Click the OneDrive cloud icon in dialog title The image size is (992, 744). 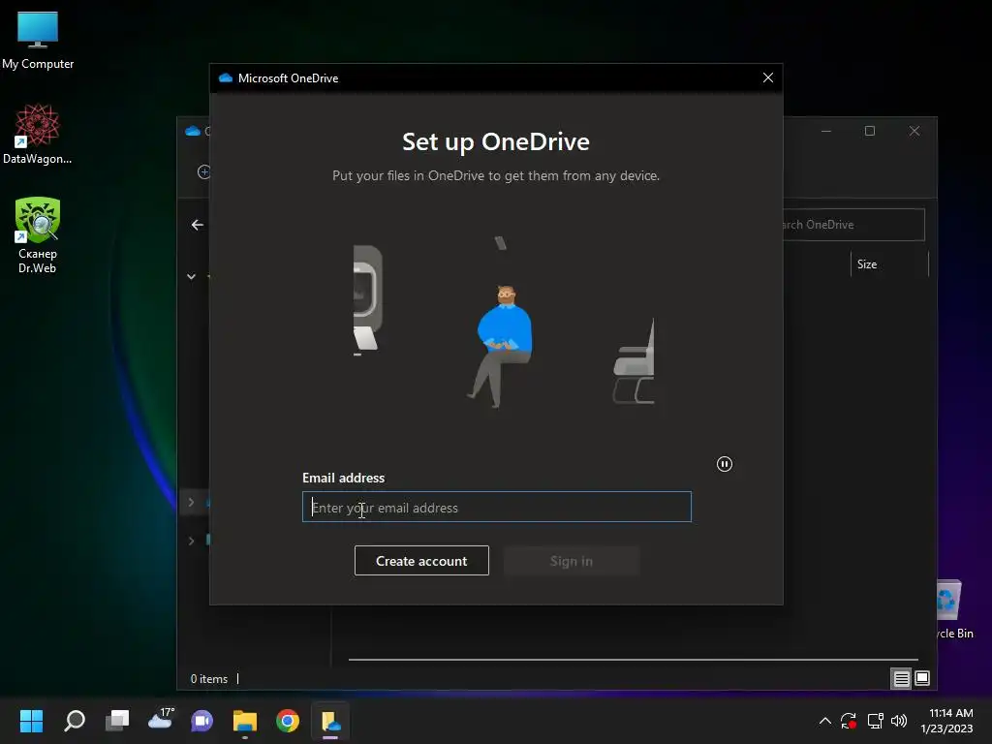pos(225,77)
